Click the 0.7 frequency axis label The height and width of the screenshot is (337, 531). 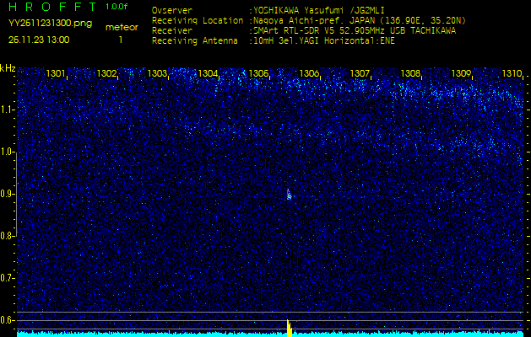click(x=8, y=277)
